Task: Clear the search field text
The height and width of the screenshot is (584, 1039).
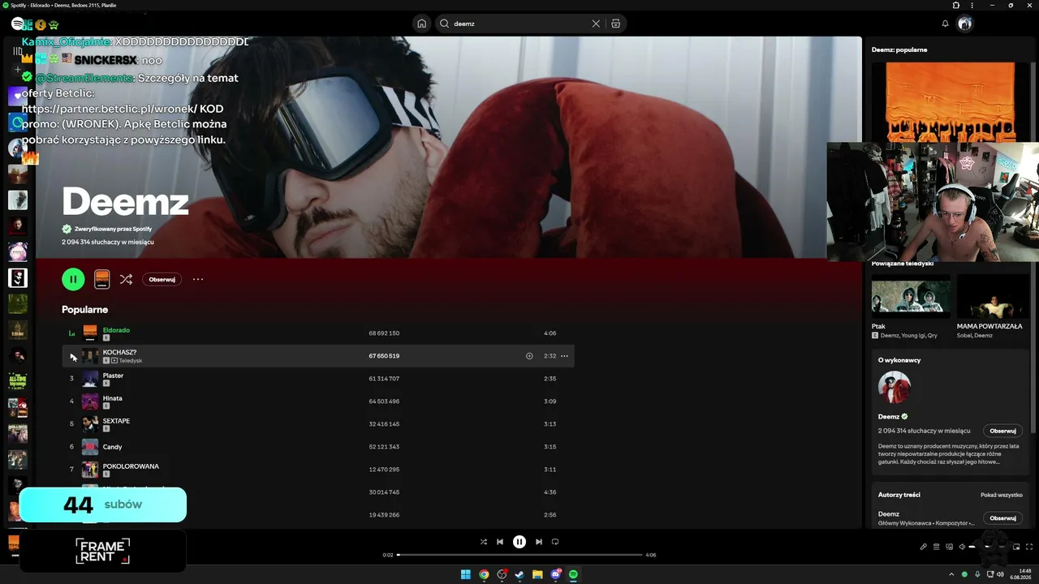Action: pyautogui.click(x=596, y=24)
